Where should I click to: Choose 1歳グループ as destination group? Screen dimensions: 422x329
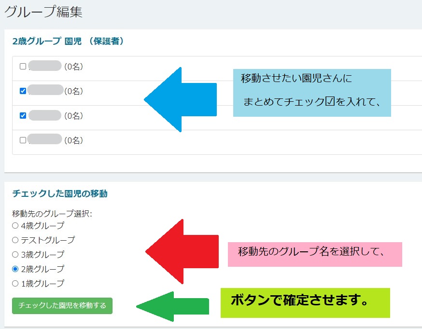click(x=15, y=283)
